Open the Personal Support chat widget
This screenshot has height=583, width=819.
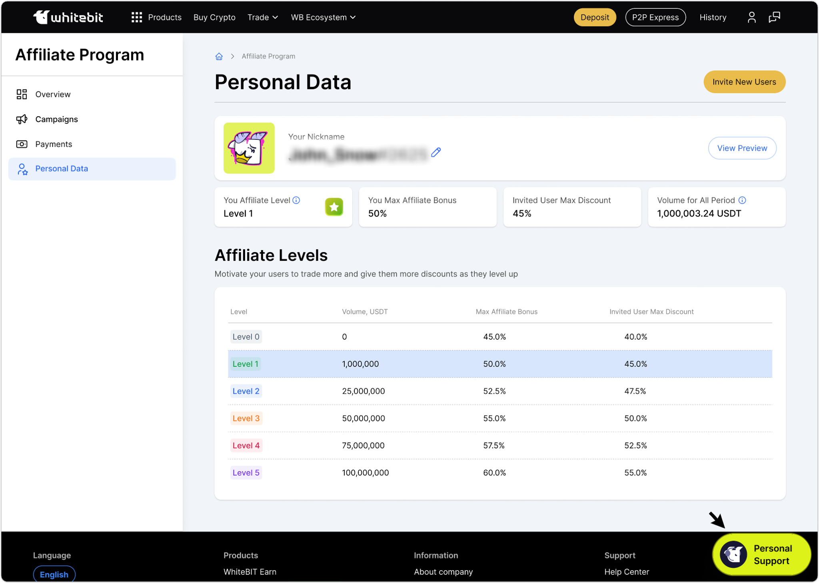pyautogui.click(x=761, y=554)
